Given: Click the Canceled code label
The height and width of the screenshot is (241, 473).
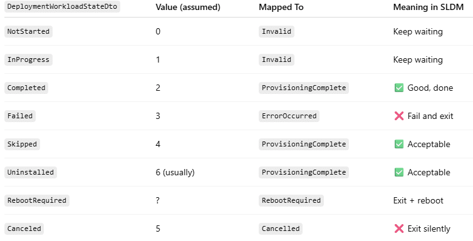Looking at the screenshot, I should coord(24,228).
